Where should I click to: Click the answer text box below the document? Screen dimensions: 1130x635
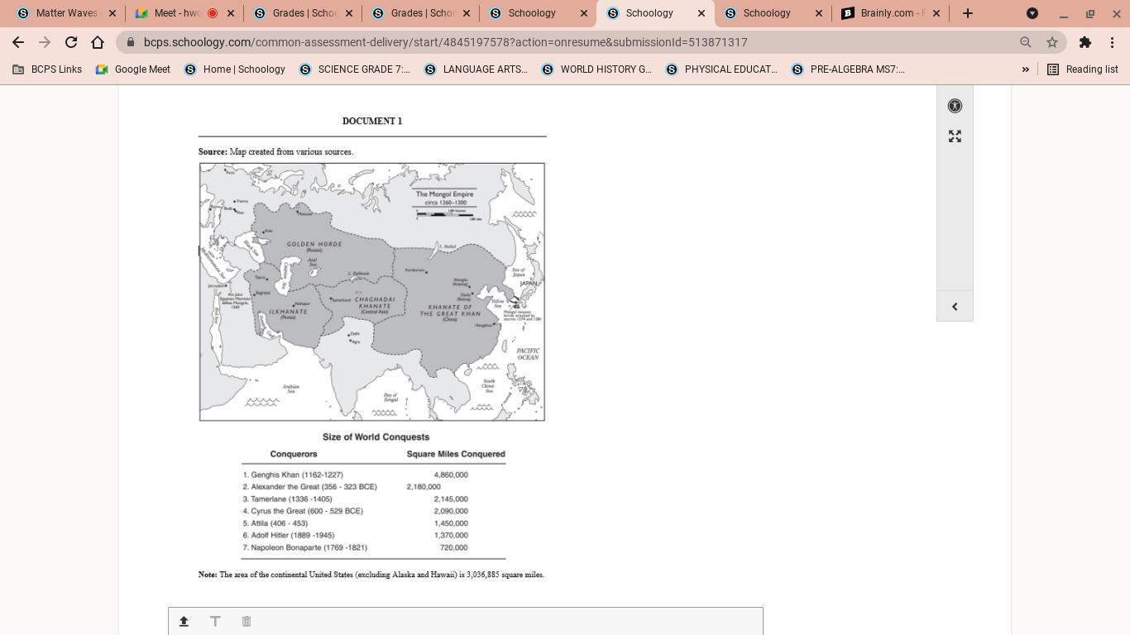pyautogui.click(x=466, y=621)
